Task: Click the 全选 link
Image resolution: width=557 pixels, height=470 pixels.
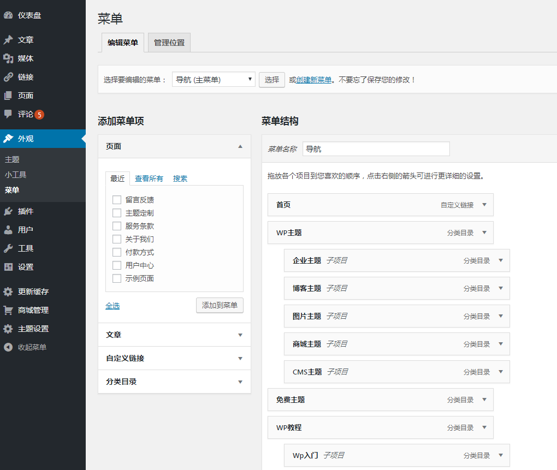Action: click(112, 306)
